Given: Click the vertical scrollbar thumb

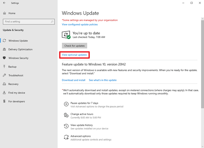Looking at the screenshot, I should click(202, 64).
